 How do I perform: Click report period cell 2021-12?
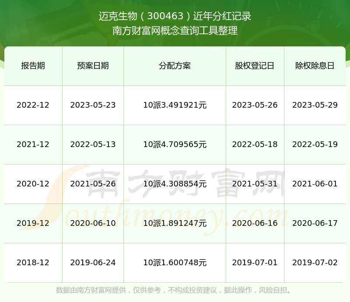[x=33, y=144]
